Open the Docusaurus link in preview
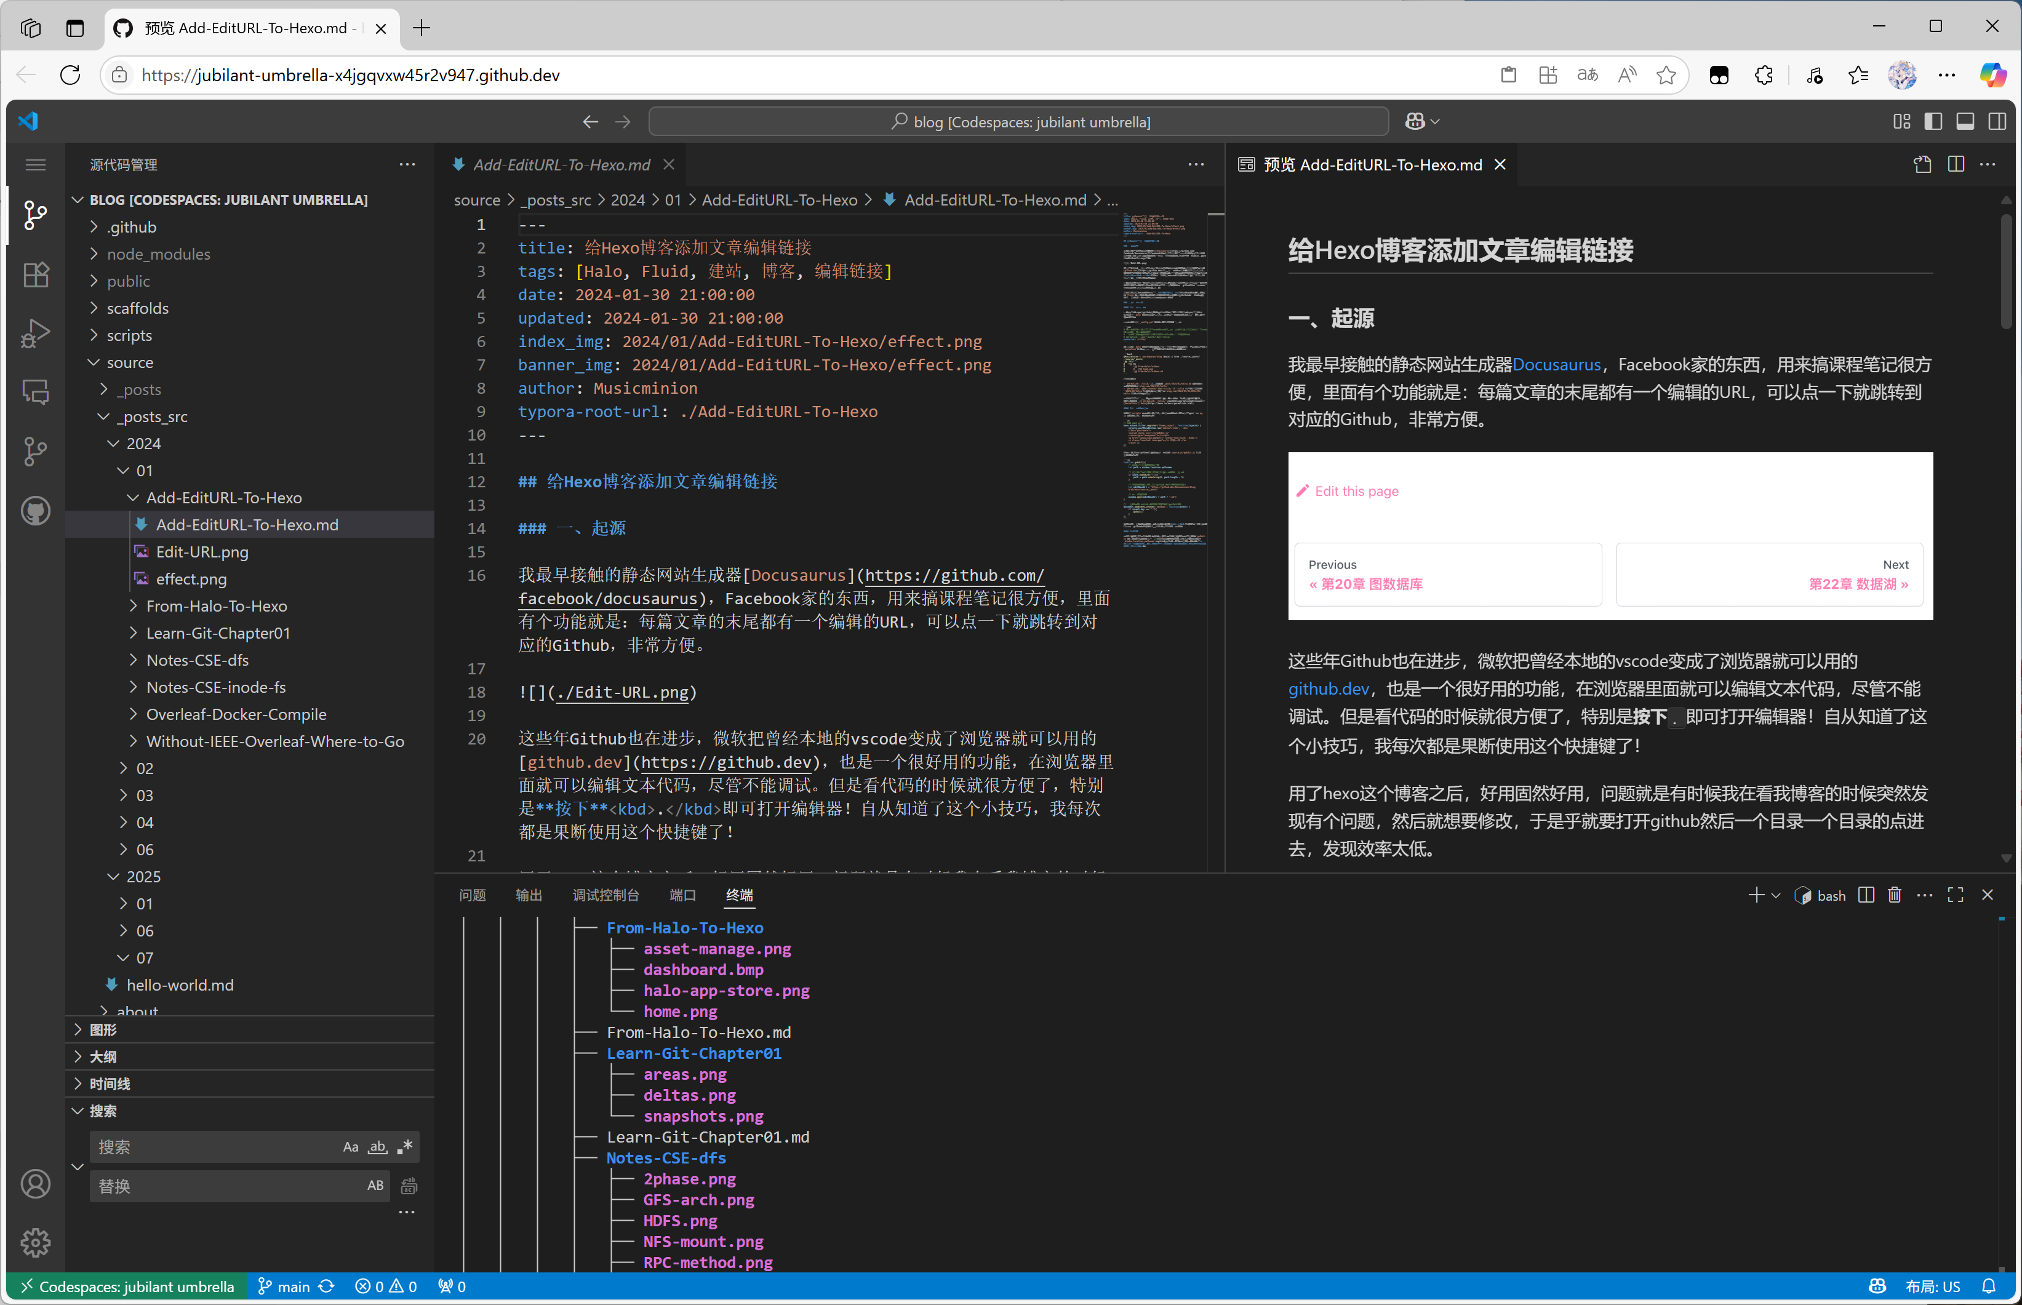 [x=1556, y=364]
